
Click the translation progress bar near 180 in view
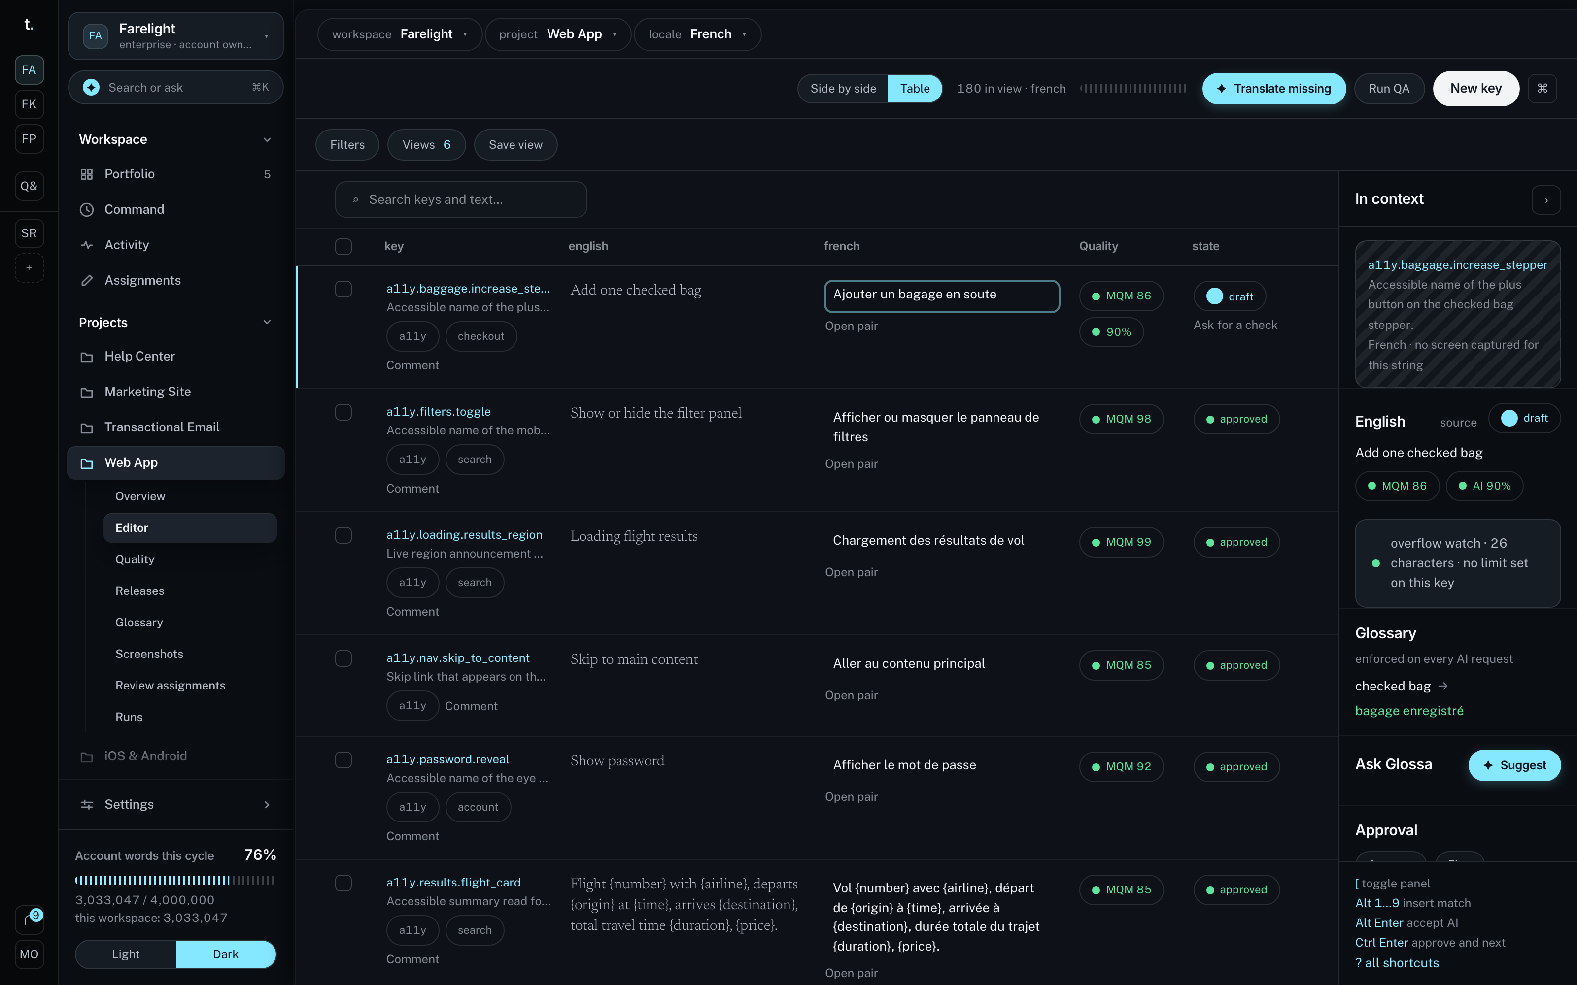[1132, 89]
